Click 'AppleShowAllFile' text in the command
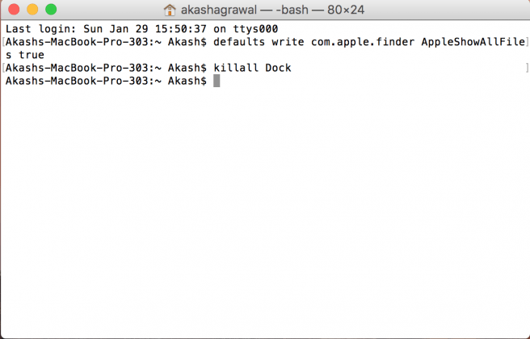 coord(473,42)
